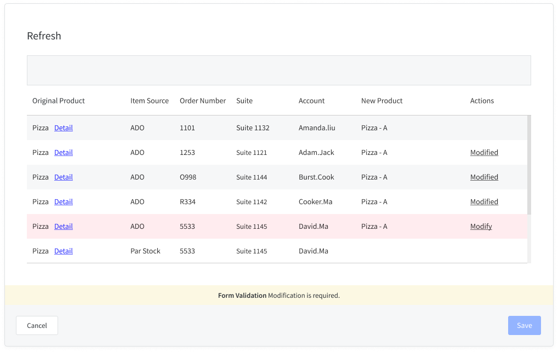Click the table scrollbar on the right
Screen dimensions: 558x352
528,164
